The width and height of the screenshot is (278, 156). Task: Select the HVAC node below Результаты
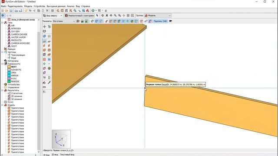(x=10, y=102)
